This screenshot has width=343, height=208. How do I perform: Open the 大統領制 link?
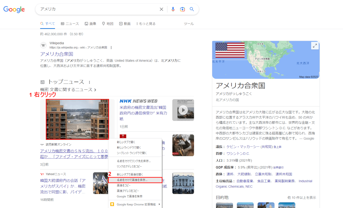click(244, 174)
